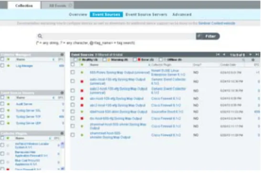Toggle the Offline status filter checkbox

click(x=161, y=60)
